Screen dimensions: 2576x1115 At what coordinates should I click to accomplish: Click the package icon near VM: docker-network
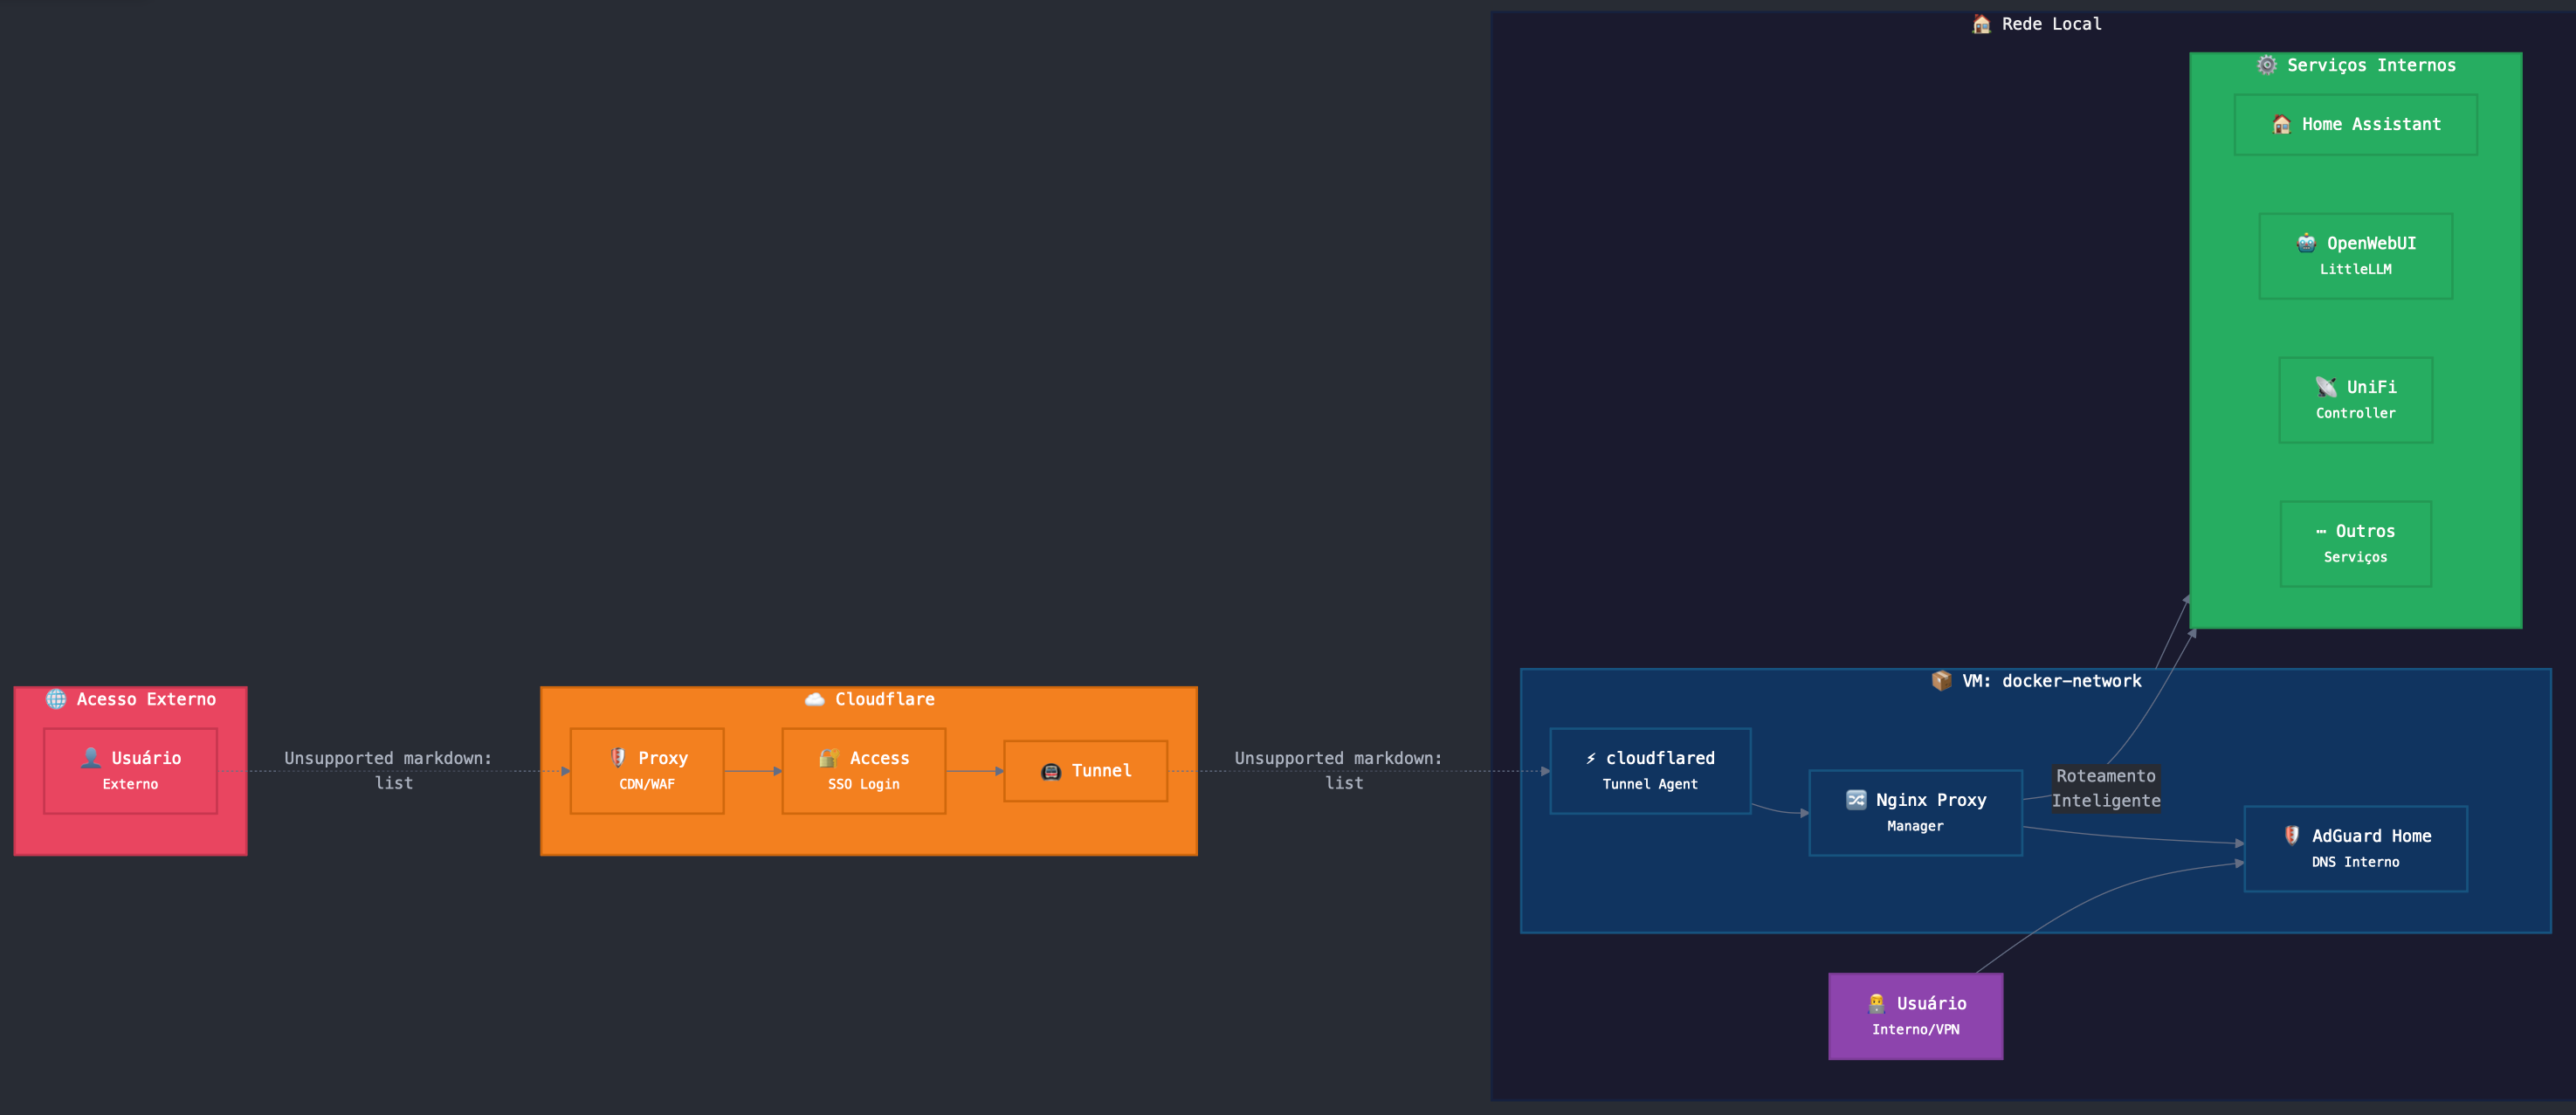tap(1941, 681)
